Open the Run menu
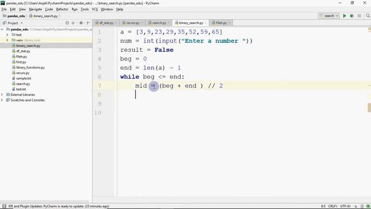 (x=75, y=9)
